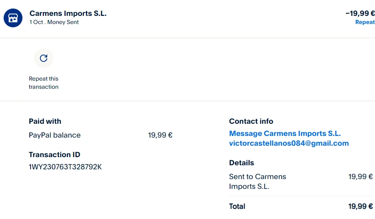Click the −19,99 € header amount
The width and height of the screenshot is (375, 219).
click(360, 13)
